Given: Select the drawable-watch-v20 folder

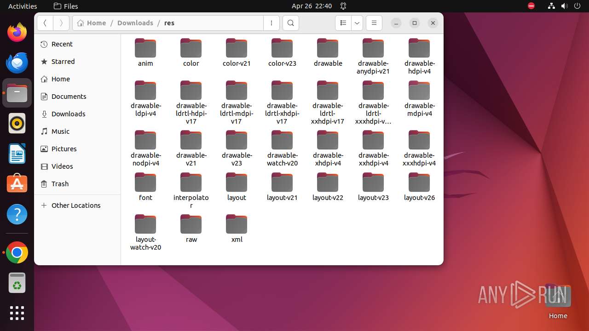Looking at the screenshot, I should 282,148.
